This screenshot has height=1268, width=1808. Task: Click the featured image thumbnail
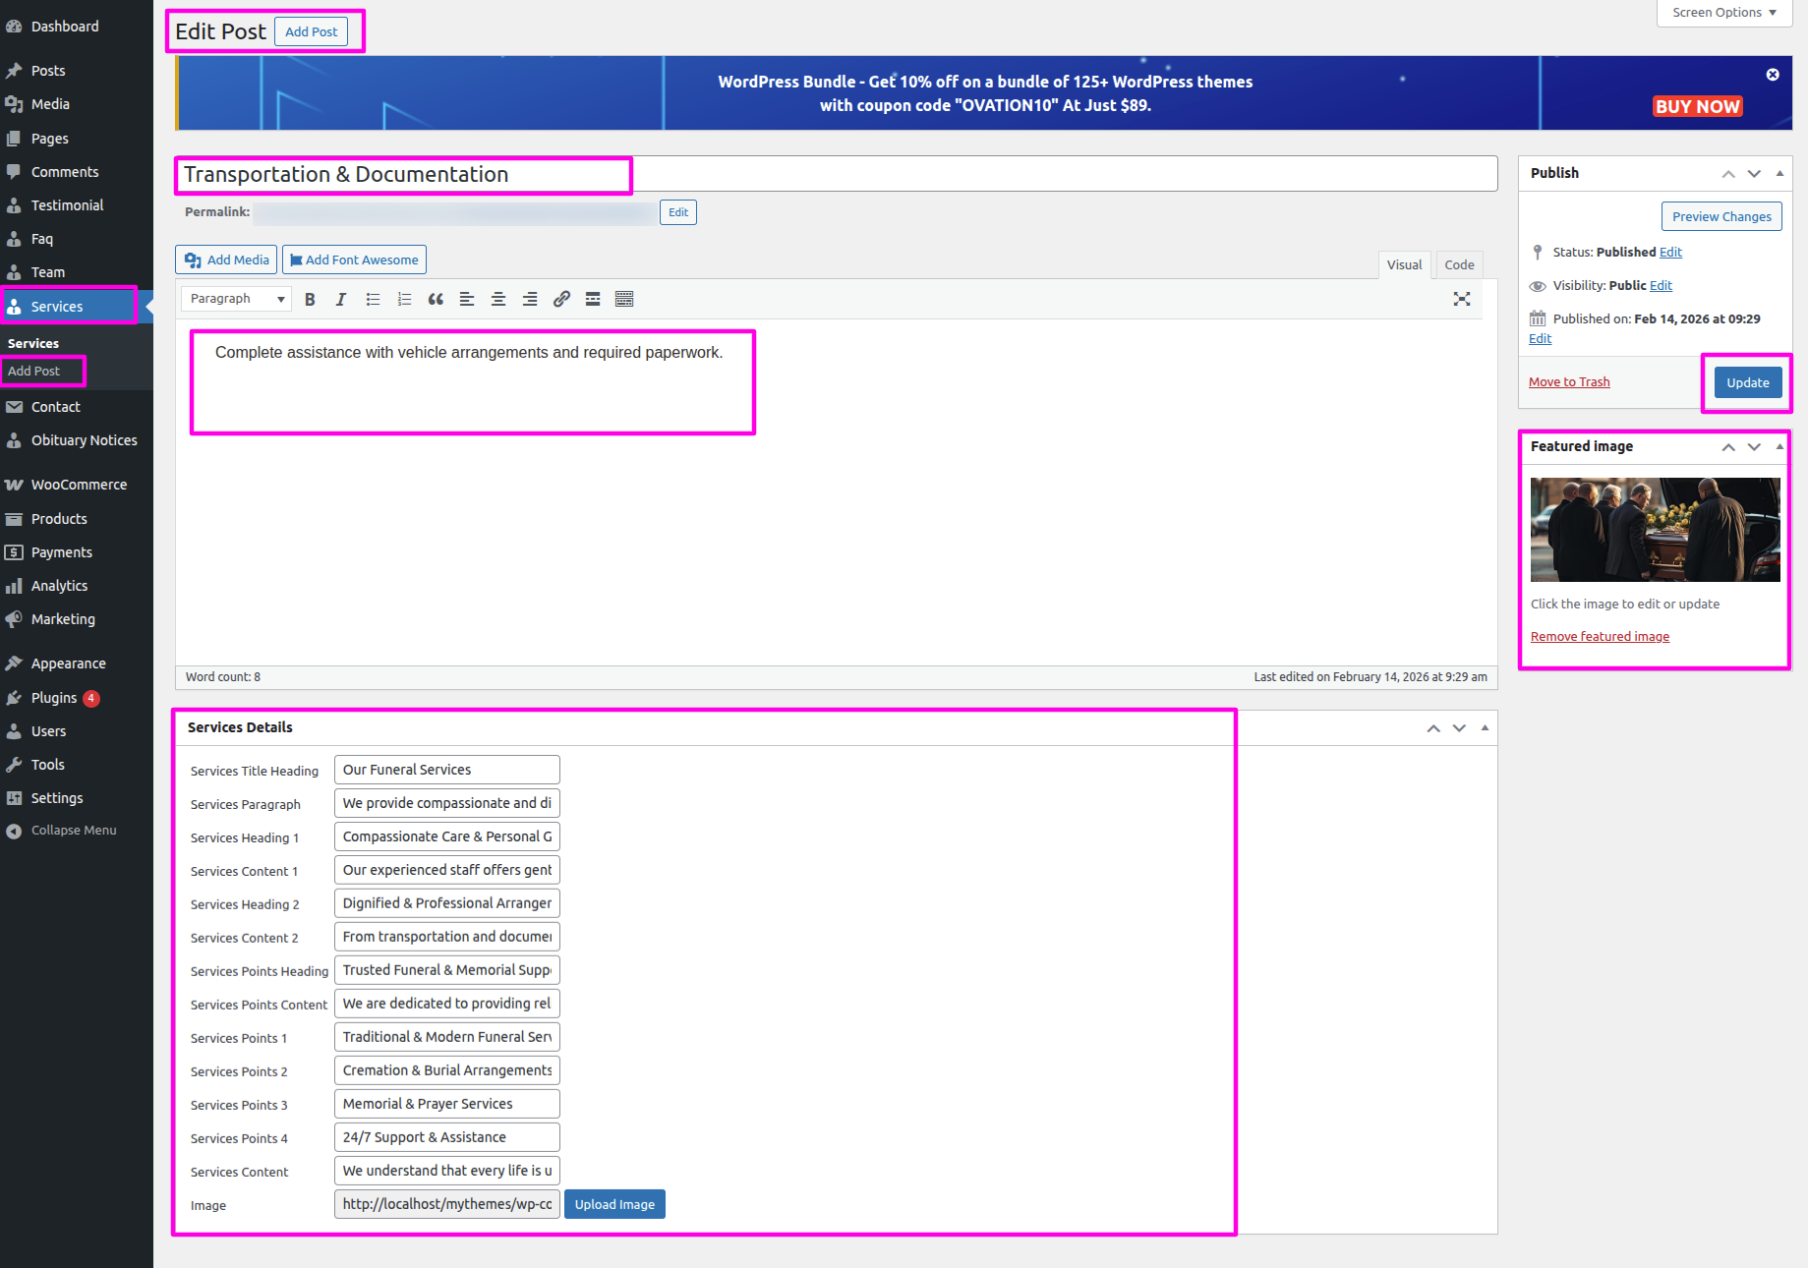1655,530
